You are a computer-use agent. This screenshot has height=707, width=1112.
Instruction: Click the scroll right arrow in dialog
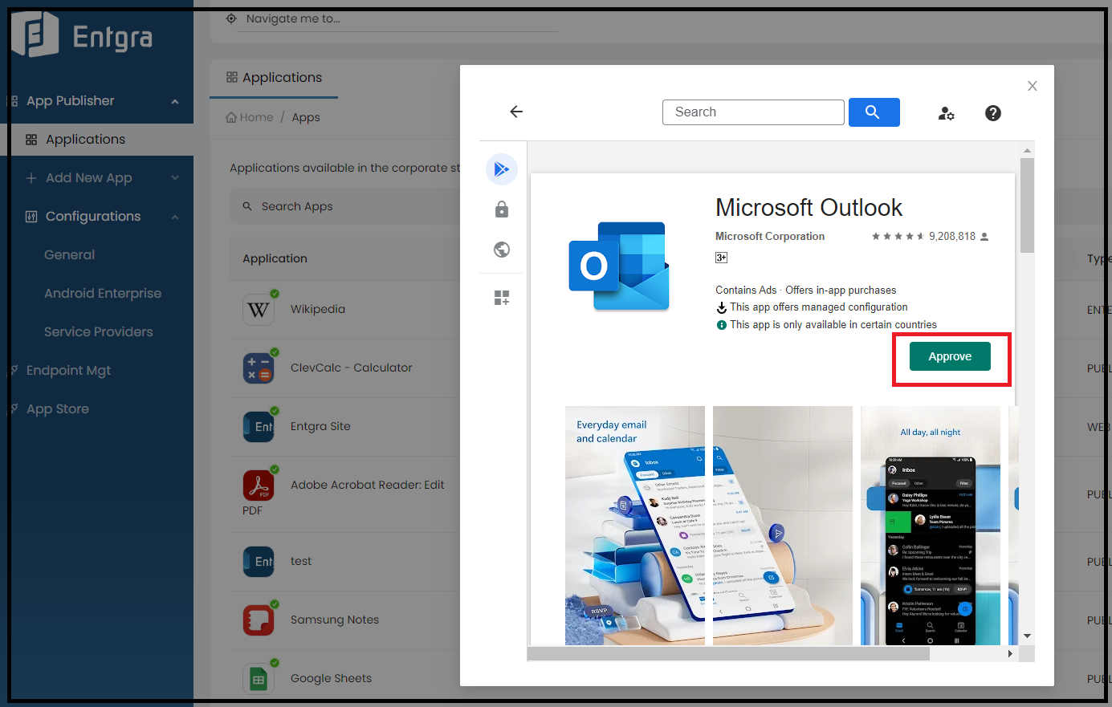(x=1010, y=654)
